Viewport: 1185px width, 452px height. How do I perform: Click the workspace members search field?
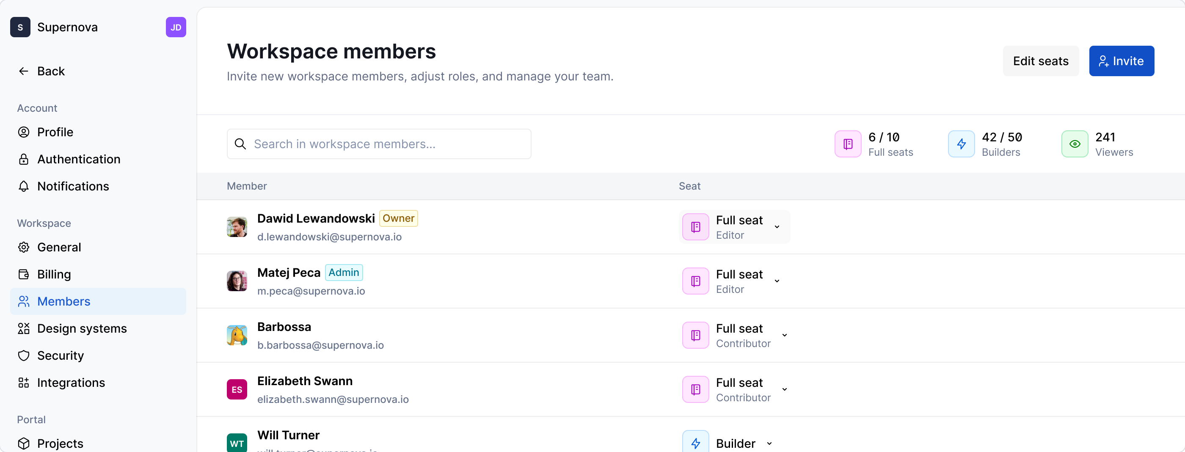(379, 144)
